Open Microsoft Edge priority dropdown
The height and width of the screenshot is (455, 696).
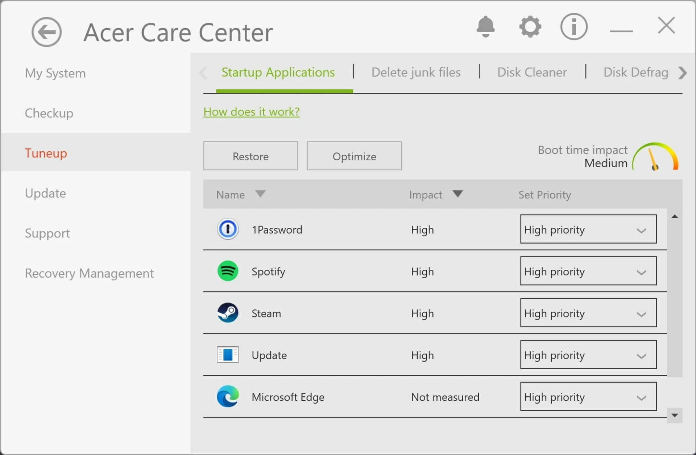point(588,396)
